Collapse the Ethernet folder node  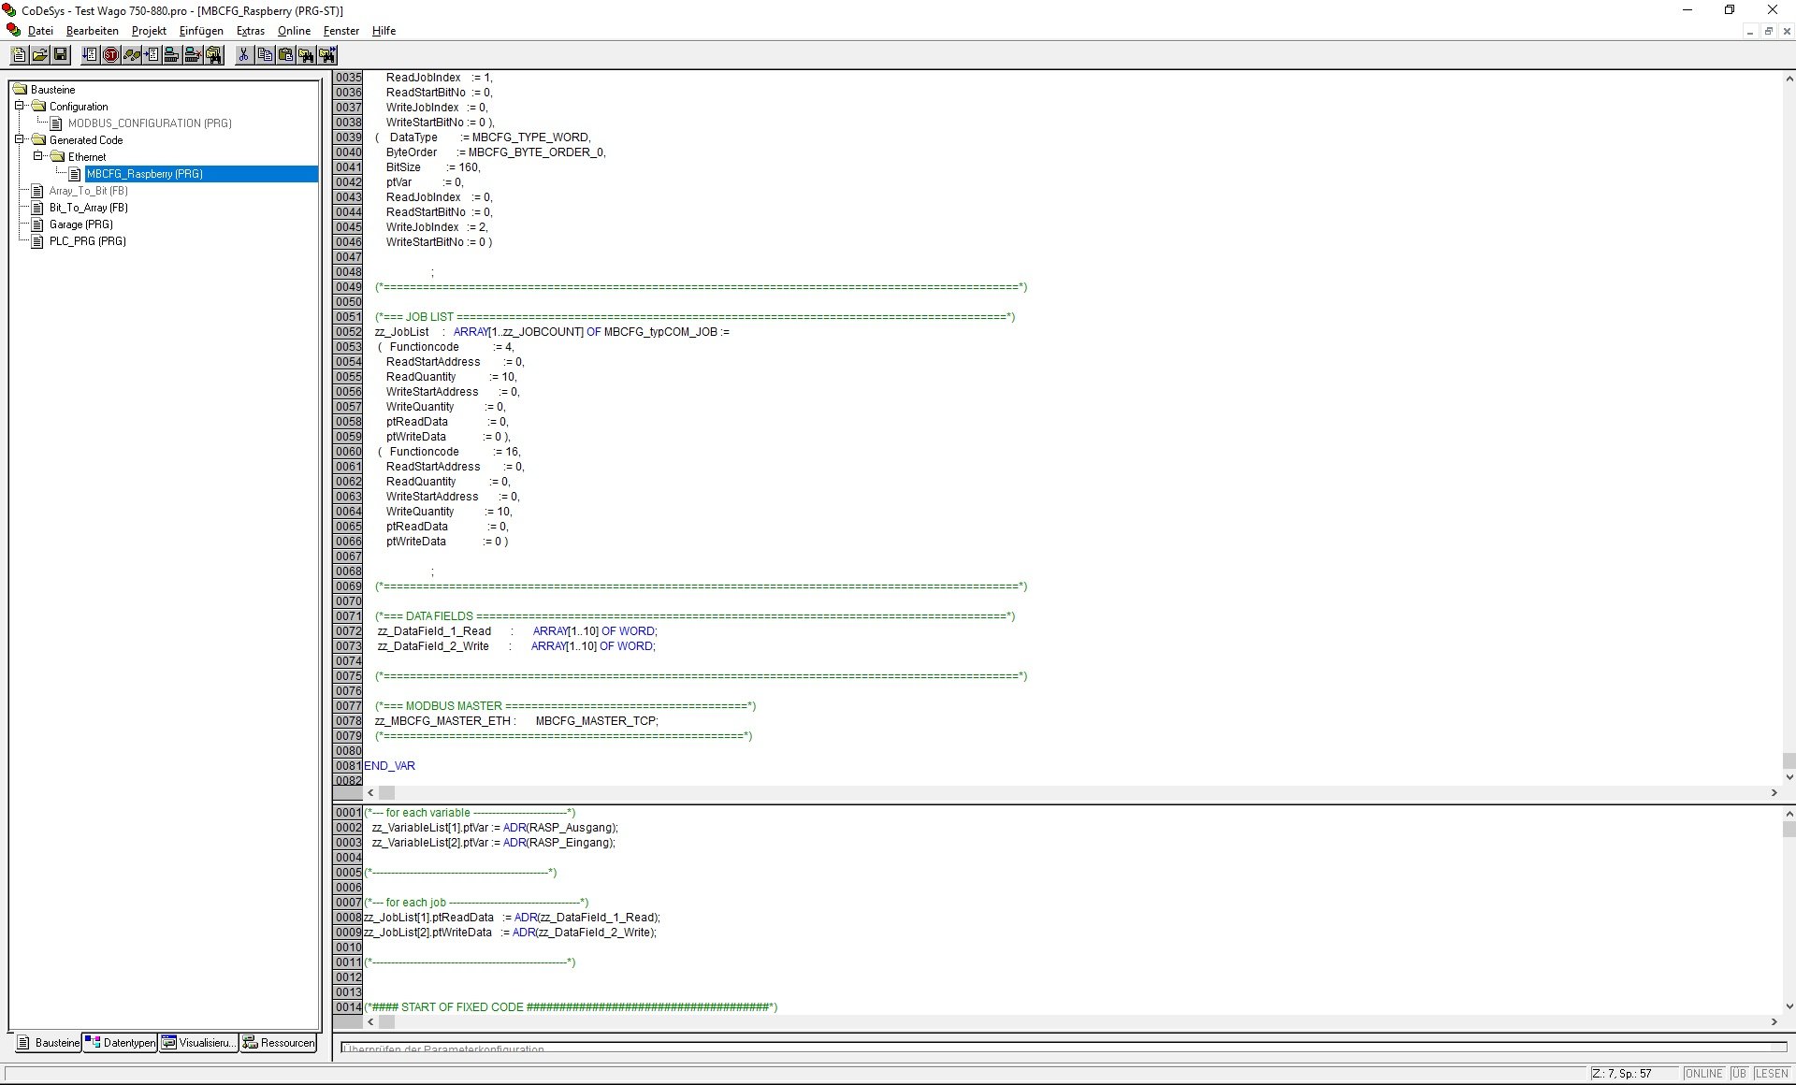click(37, 156)
